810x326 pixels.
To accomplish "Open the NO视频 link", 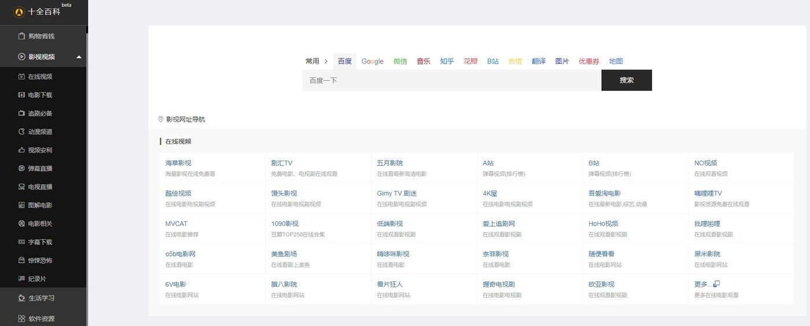I will tap(706, 163).
